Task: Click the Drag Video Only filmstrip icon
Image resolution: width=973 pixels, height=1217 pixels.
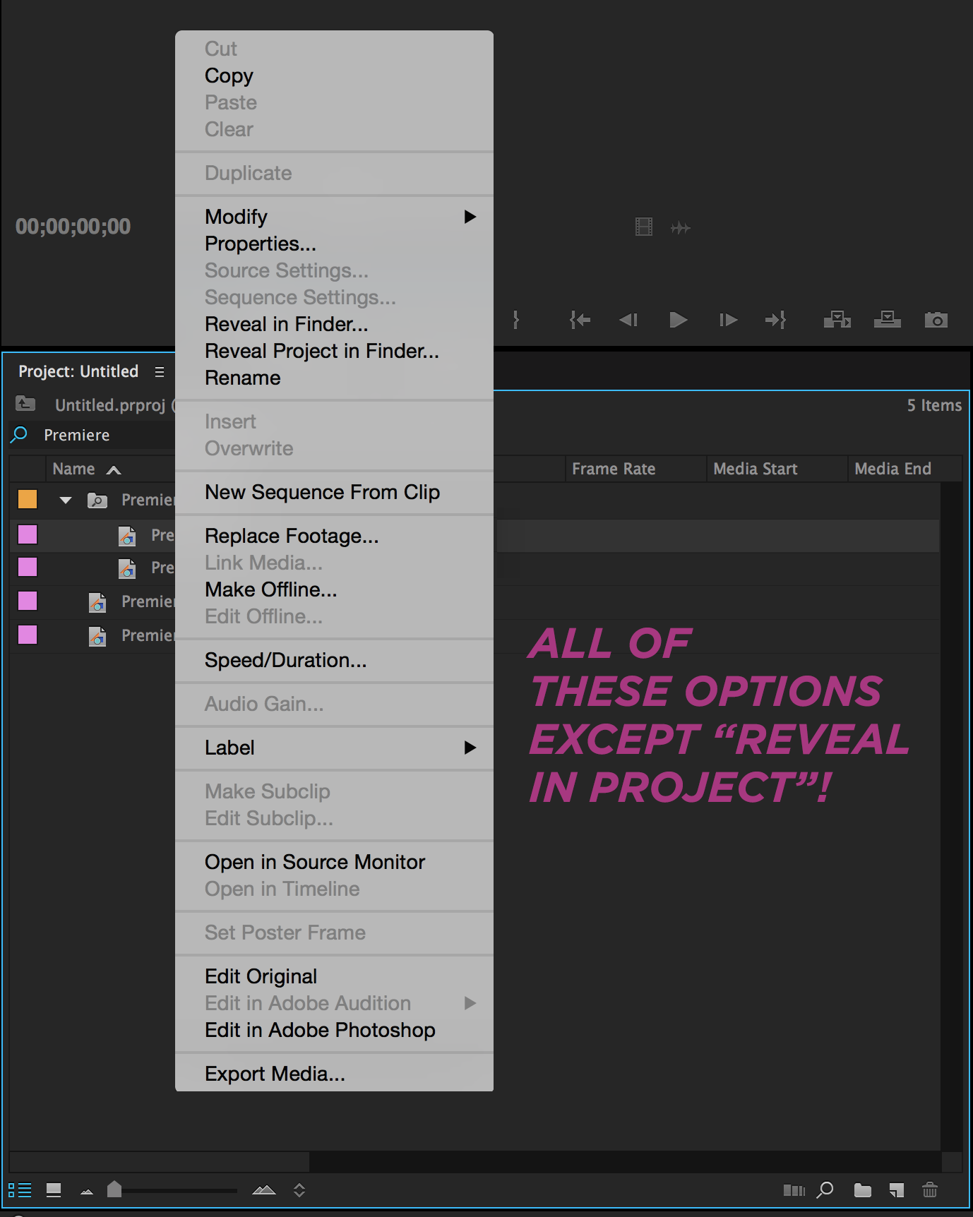Action: point(644,227)
